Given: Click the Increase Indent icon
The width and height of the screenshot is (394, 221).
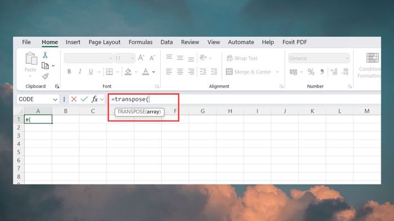Looking at the screenshot, I should (214, 72).
